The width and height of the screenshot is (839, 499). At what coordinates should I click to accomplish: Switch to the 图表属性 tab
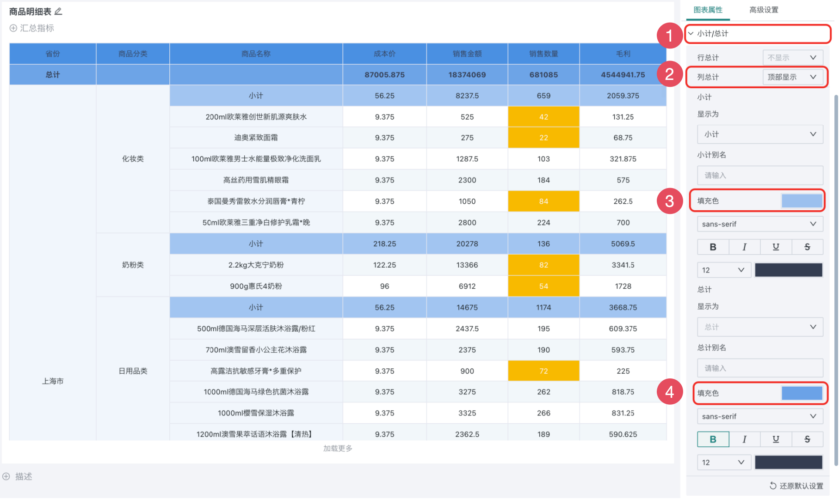point(708,10)
